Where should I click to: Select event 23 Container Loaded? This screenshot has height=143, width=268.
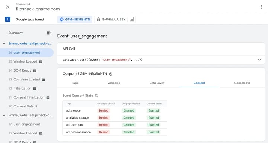(x=24, y=79)
